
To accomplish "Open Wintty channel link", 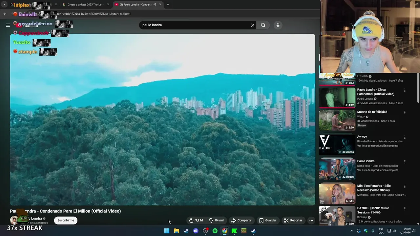I will coord(361,117).
